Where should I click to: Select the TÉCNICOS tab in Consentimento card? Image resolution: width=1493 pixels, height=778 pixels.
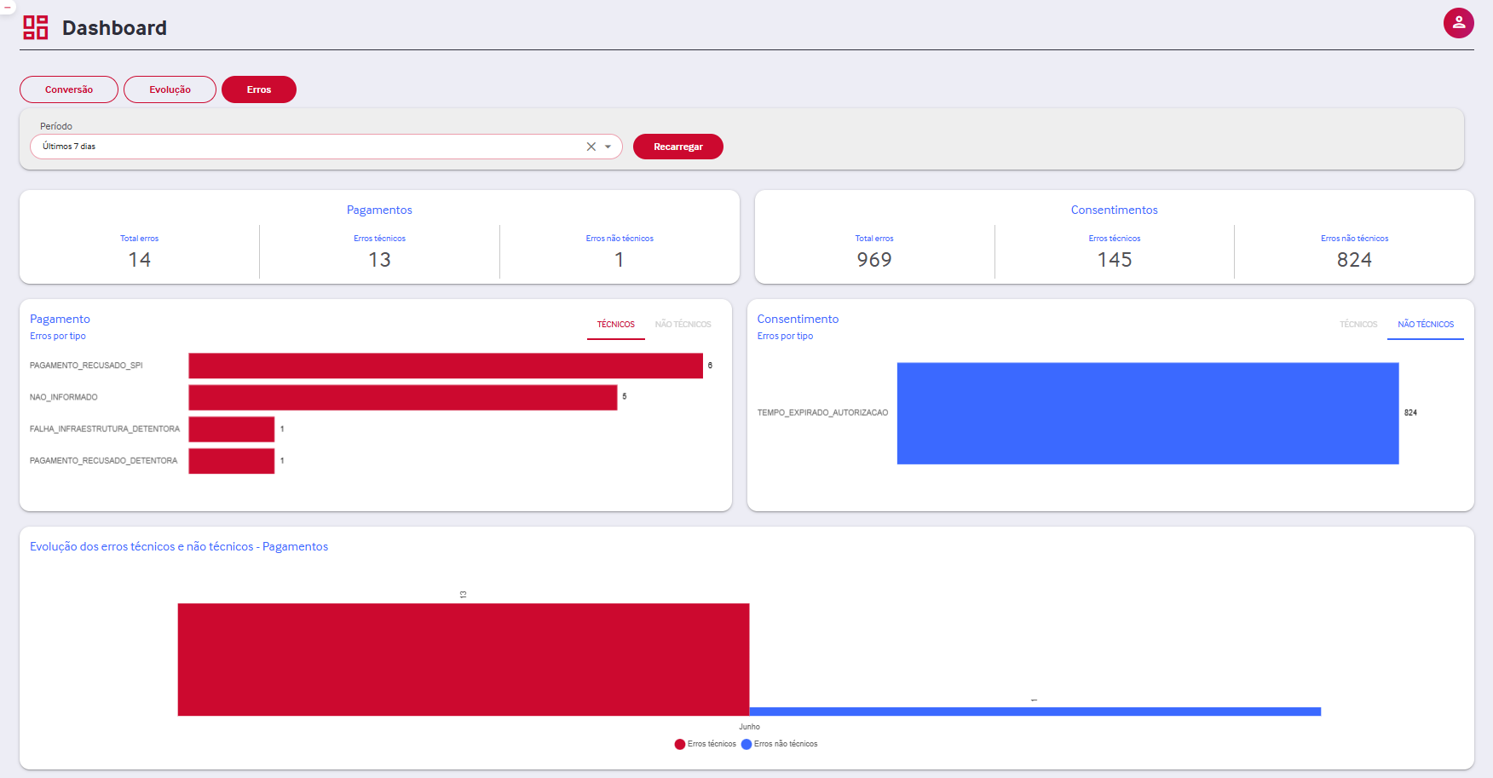point(1358,325)
